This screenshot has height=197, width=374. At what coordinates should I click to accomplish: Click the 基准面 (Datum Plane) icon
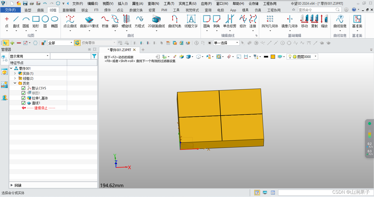pyautogui.click(x=357, y=22)
